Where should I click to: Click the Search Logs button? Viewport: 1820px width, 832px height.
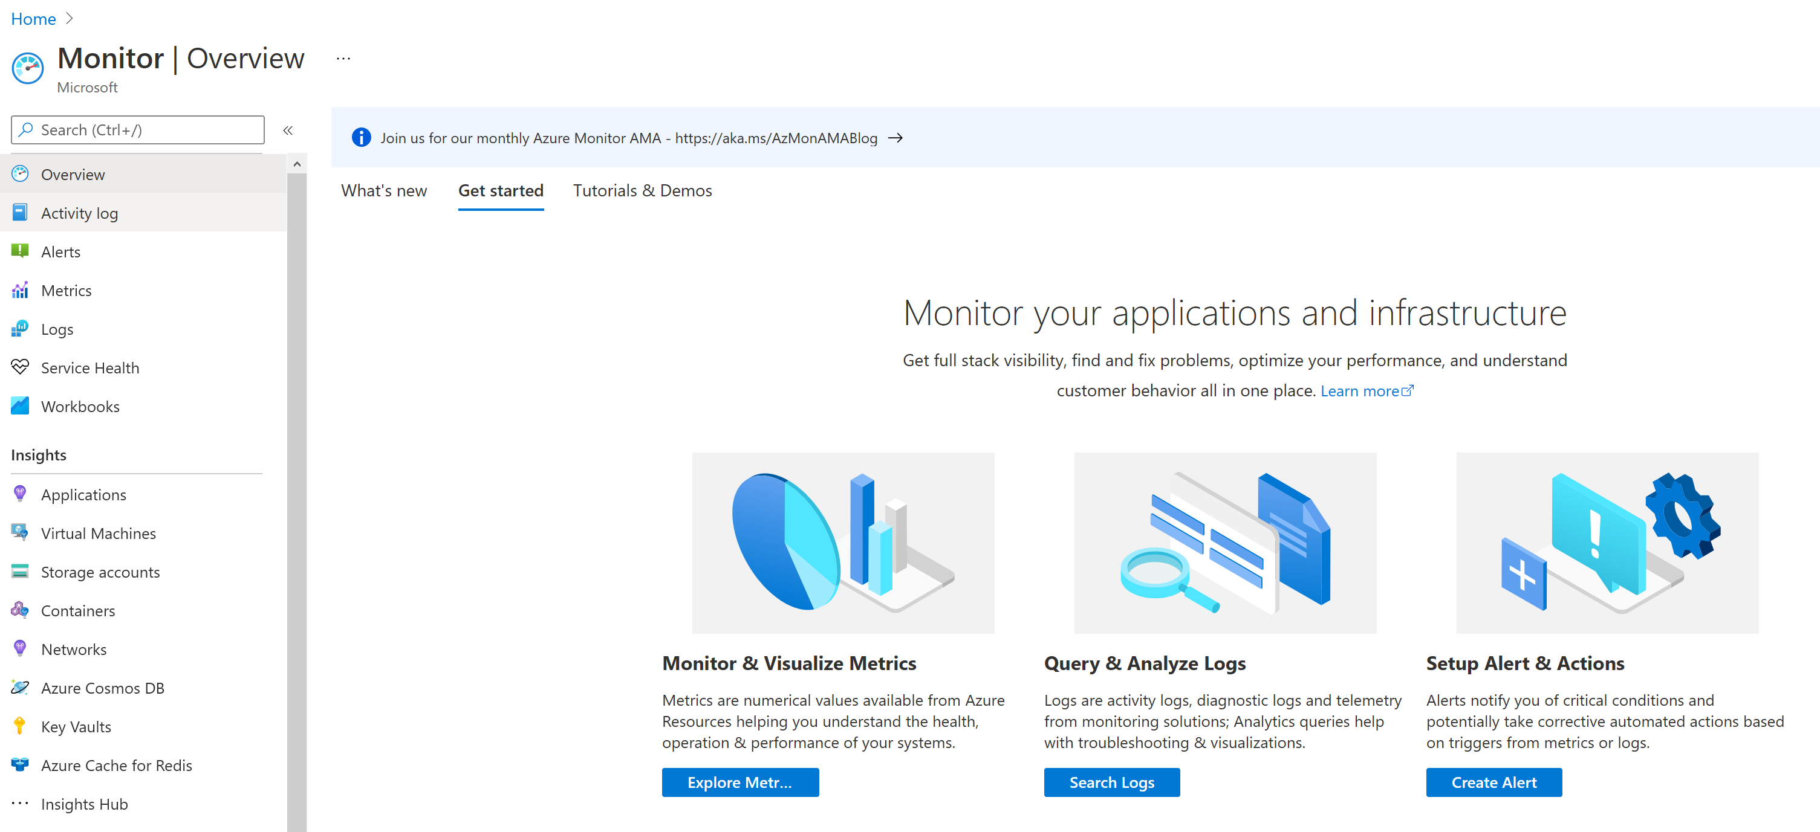coord(1111,782)
